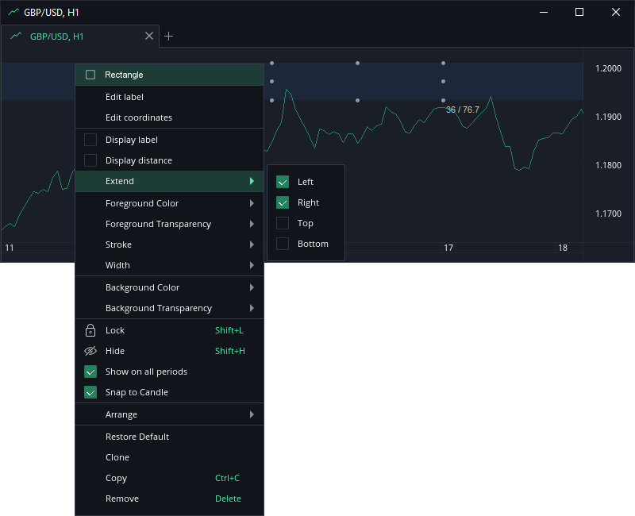This screenshot has height=516, width=635.
Task: Click the date label 18 on time axis
Action: tap(563, 248)
